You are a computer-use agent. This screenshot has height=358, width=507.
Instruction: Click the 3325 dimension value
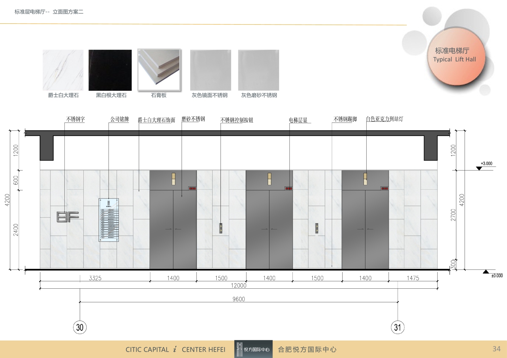[95, 278]
